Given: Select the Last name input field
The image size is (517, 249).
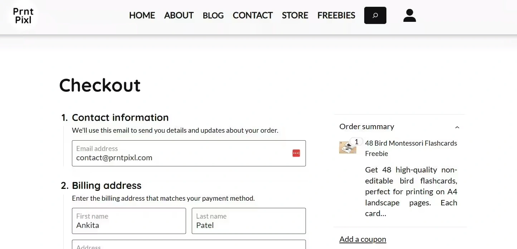Looking at the screenshot, I should coord(249,221).
